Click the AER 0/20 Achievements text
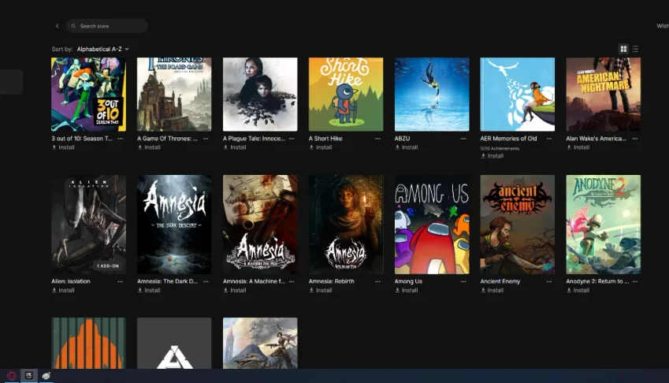The width and height of the screenshot is (669, 383). point(500,148)
